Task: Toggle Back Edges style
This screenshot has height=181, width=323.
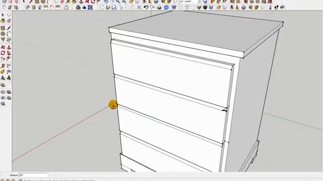Action: (x=180, y=8)
